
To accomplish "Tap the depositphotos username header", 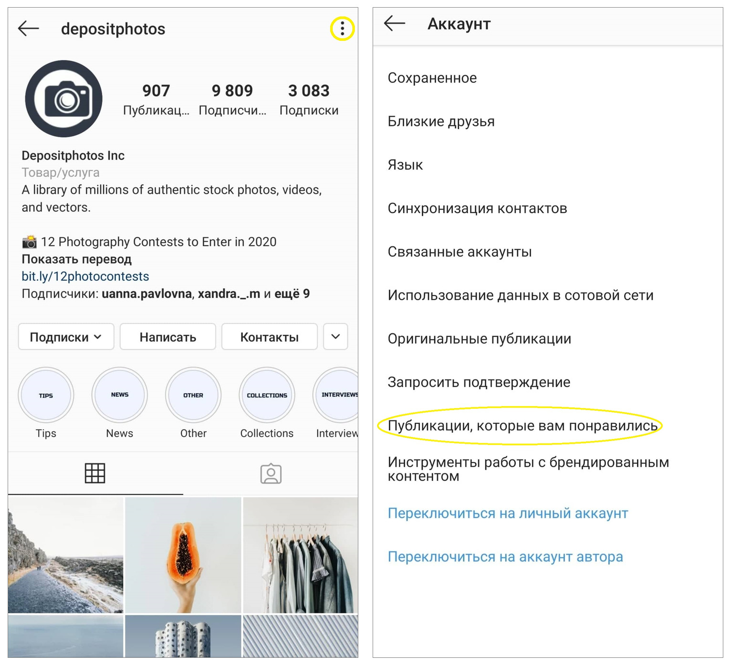I will (x=113, y=29).
